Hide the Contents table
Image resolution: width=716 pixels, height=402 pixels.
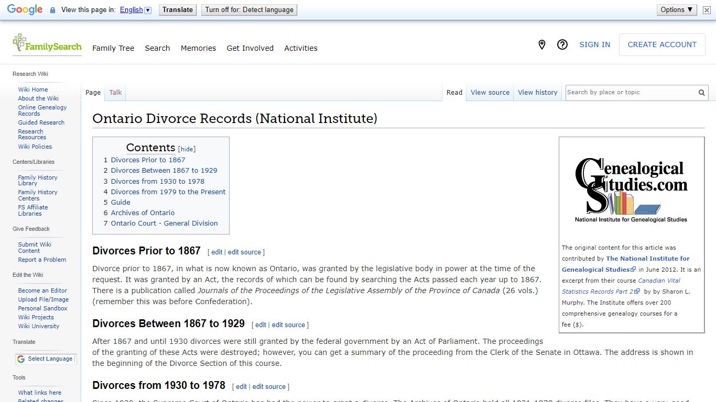click(187, 149)
